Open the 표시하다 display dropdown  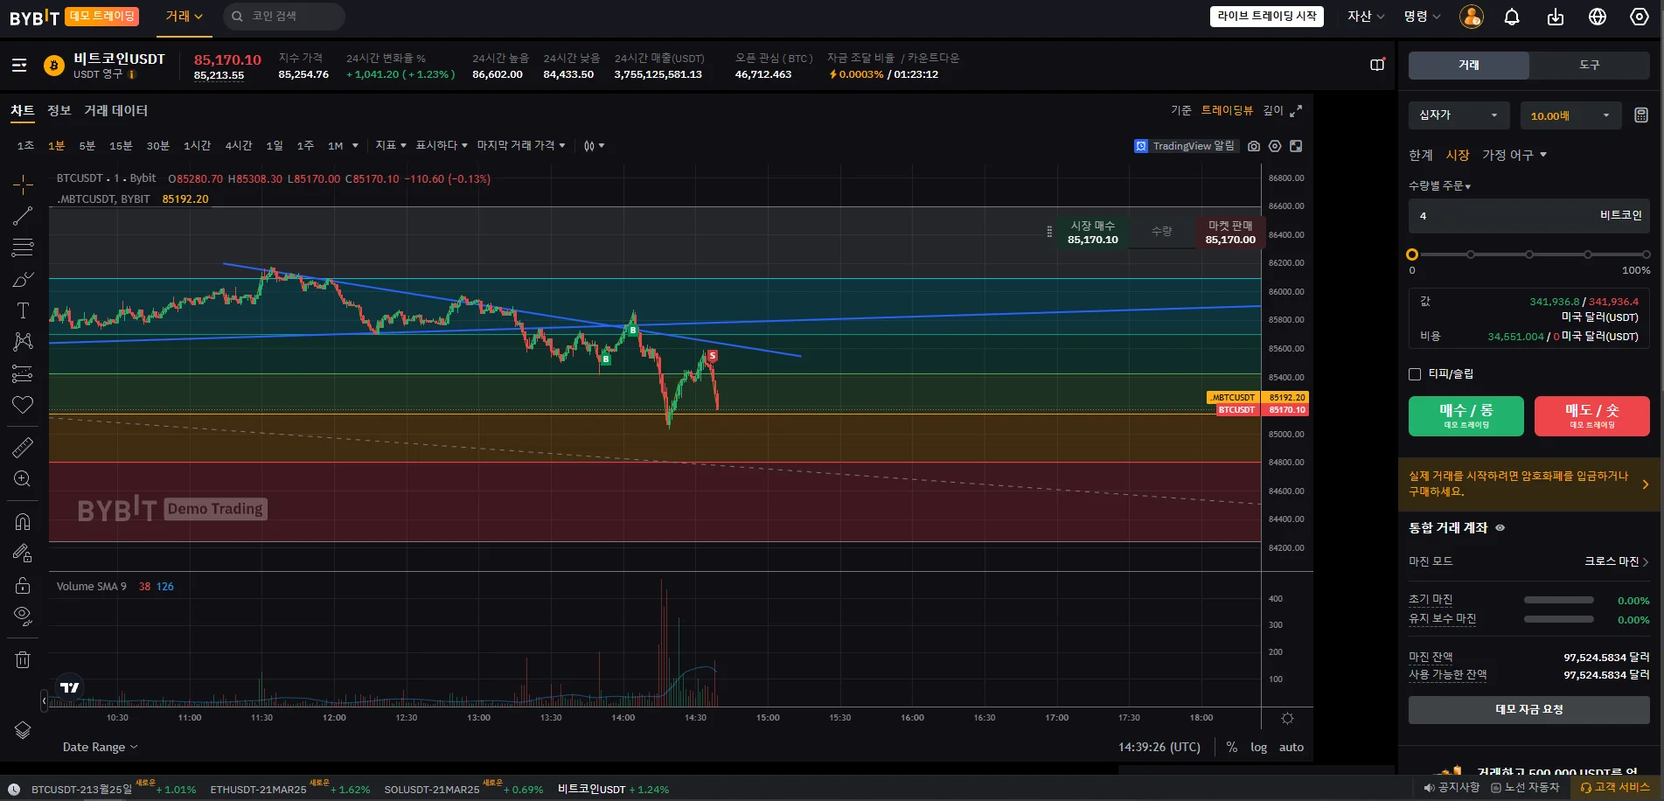point(442,145)
